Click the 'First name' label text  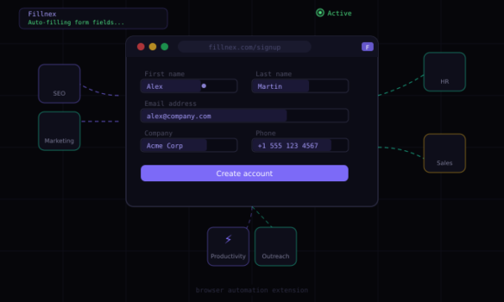(x=165, y=74)
